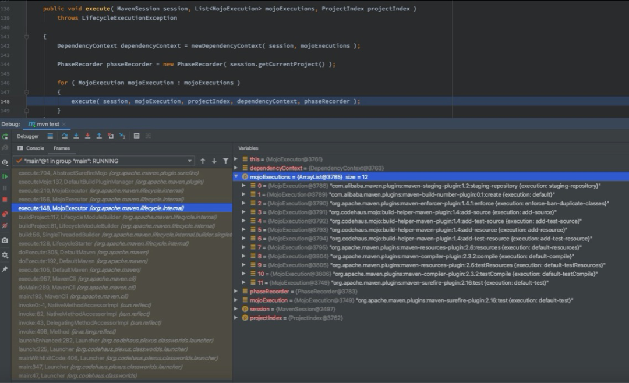
Task: Expand the phaseRecorder variable node
Action: click(x=236, y=291)
